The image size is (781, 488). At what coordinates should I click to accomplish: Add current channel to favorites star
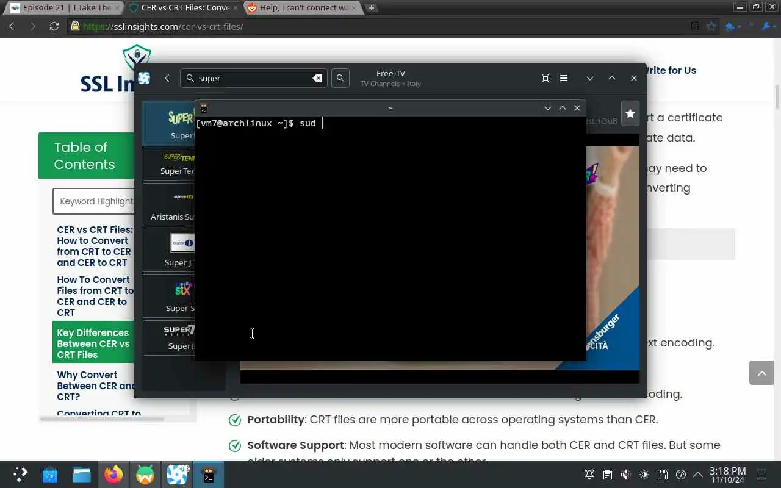coord(630,113)
